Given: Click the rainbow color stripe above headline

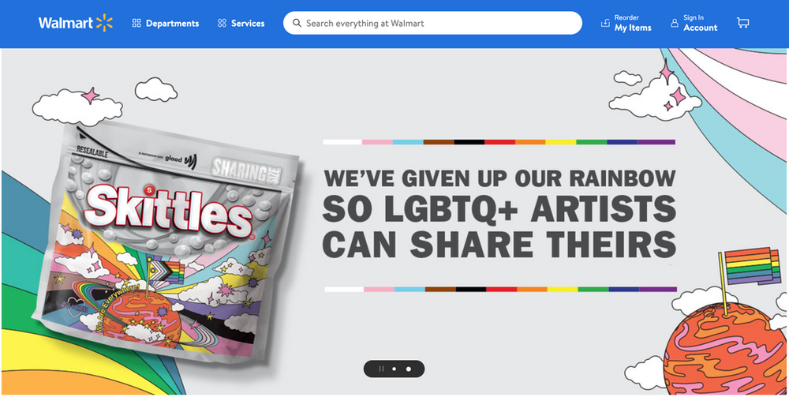Looking at the screenshot, I should tap(499, 142).
